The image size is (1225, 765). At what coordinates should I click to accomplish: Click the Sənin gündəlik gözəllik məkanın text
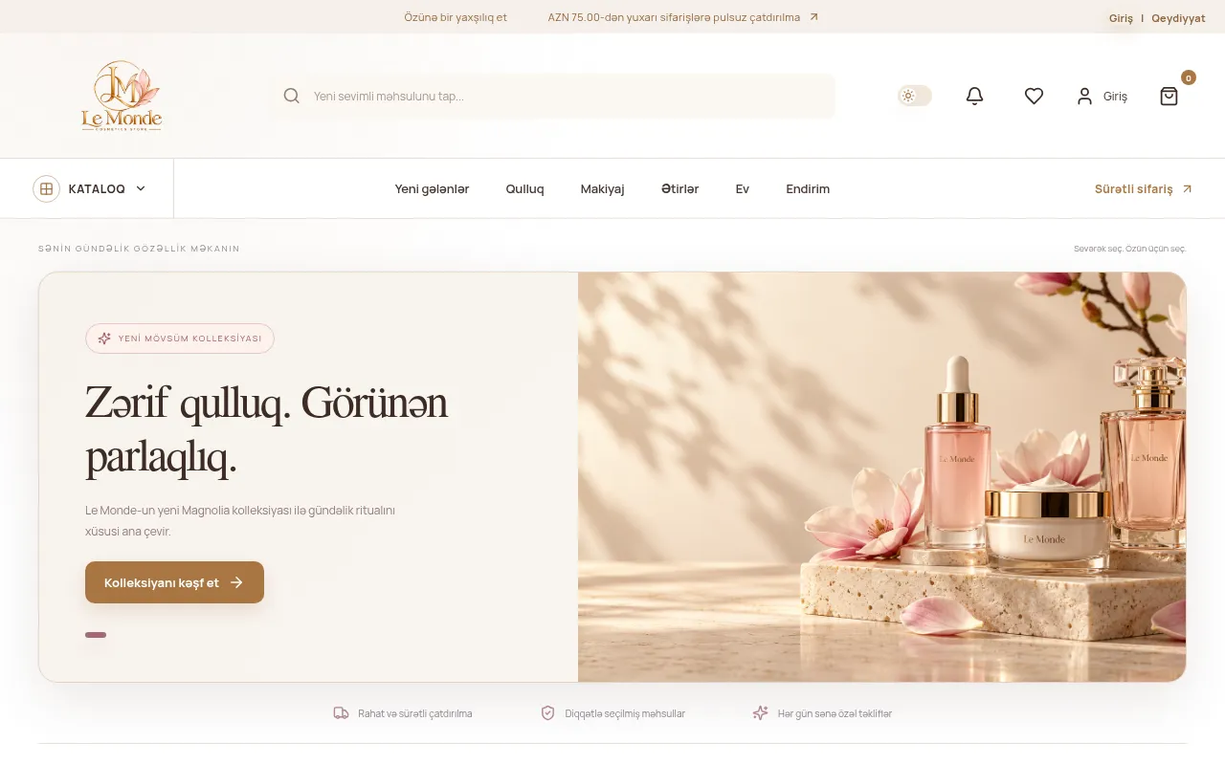pos(139,249)
